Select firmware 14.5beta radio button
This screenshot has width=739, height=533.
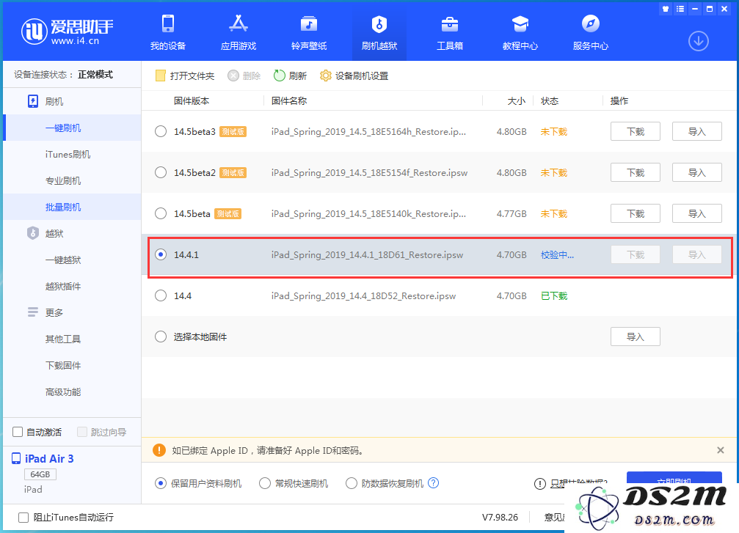click(161, 213)
